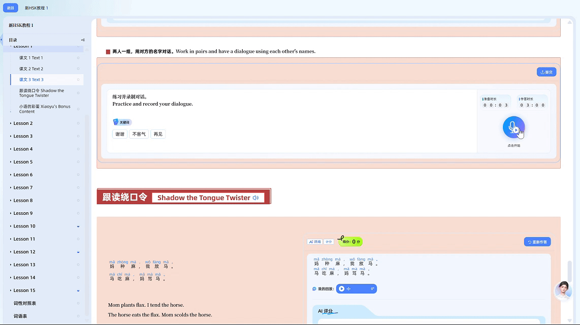
Task: Click the progress marker beside Lesson 10
Action: (78, 226)
